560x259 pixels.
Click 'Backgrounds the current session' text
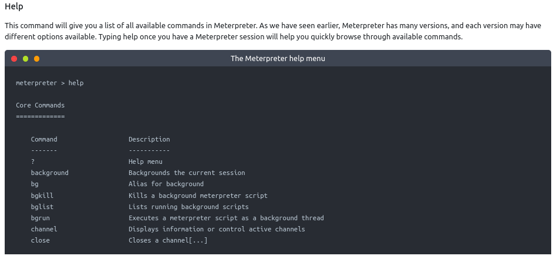(x=187, y=173)
